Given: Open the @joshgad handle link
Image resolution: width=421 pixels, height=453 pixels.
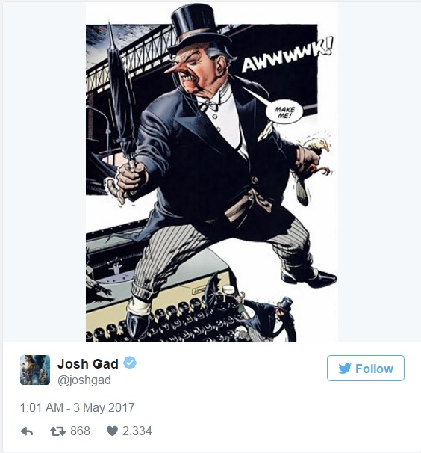Looking at the screenshot, I should pos(84,380).
